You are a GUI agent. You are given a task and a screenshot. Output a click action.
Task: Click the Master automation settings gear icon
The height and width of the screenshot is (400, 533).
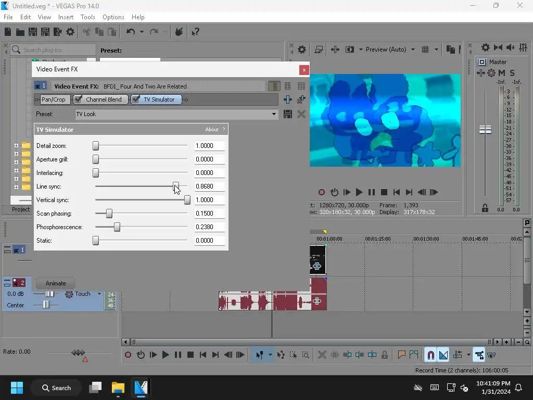491,73
